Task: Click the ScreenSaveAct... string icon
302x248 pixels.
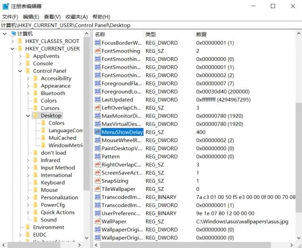Action: 98,172
